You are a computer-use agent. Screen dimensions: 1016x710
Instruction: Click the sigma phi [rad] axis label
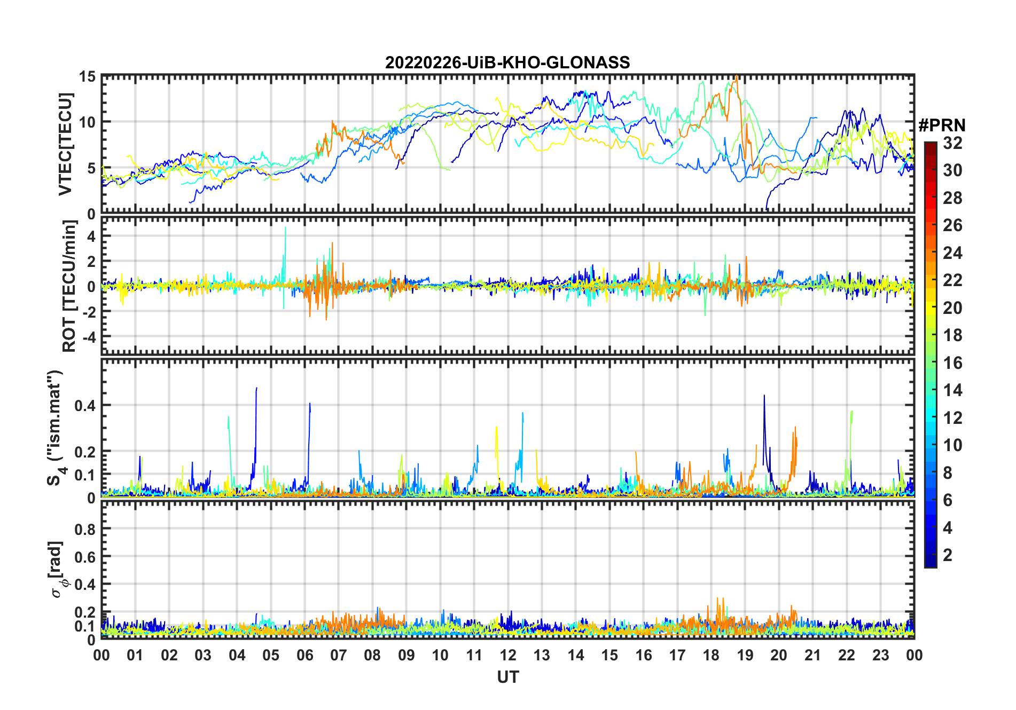point(57,570)
